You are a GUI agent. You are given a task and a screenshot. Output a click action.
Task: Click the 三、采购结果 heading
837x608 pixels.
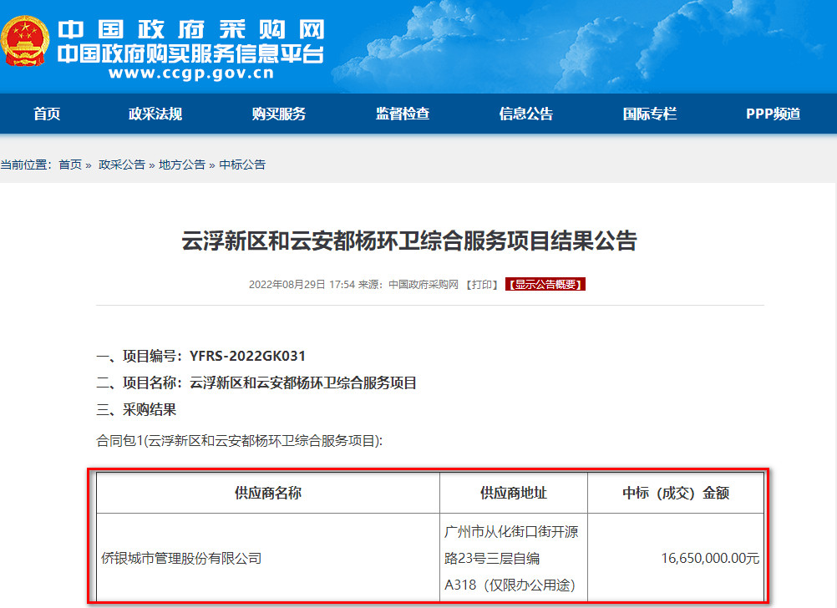pyautogui.click(x=136, y=409)
